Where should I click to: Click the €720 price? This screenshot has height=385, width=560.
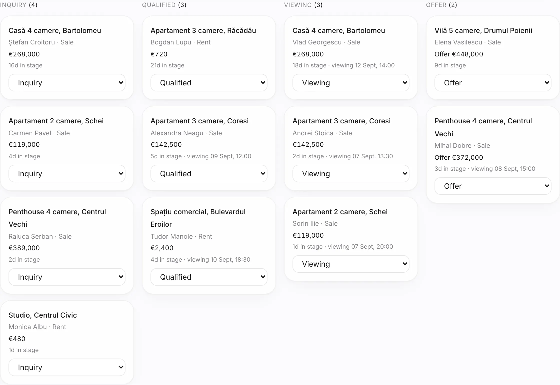coord(159,54)
